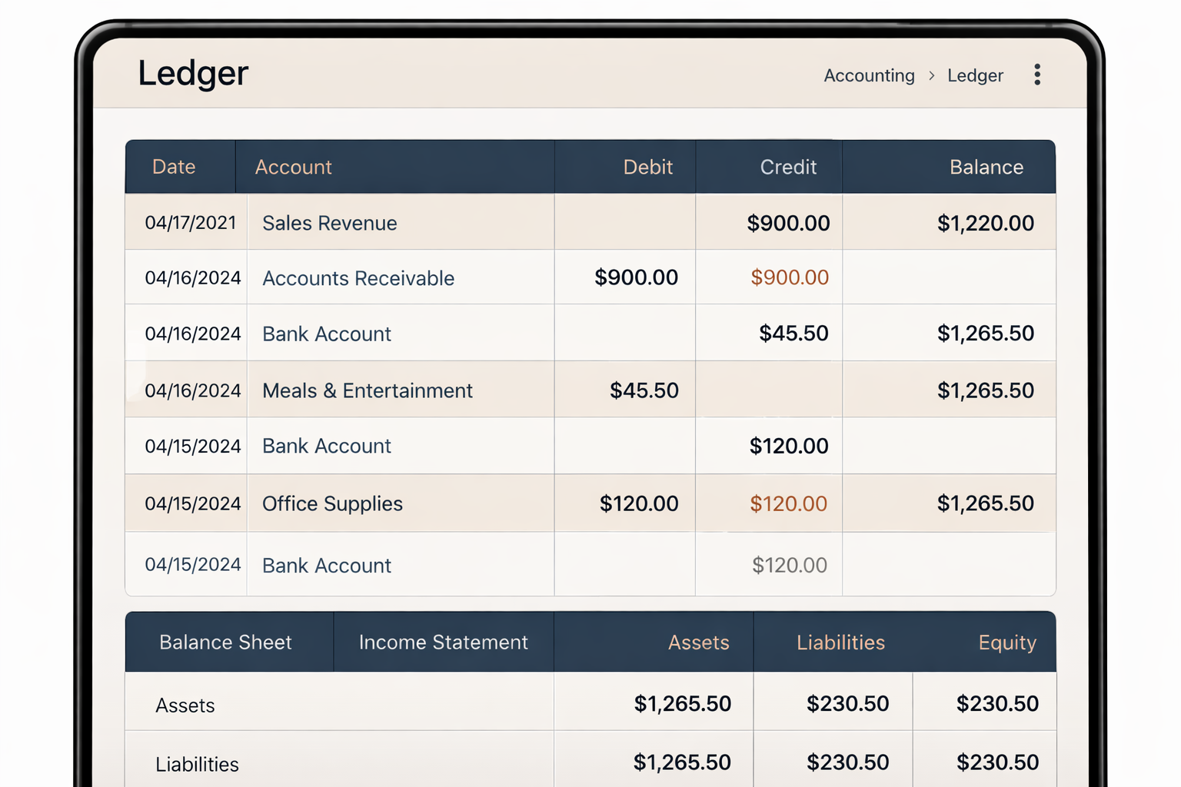Open the three-dot overflow menu
The image size is (1181, 787).
click(x=1037, y=75)
